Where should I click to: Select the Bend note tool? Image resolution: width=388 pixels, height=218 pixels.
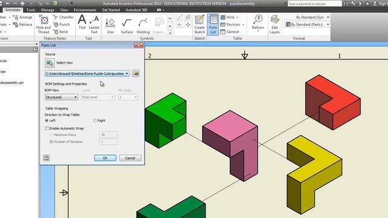tap(61, 31)
